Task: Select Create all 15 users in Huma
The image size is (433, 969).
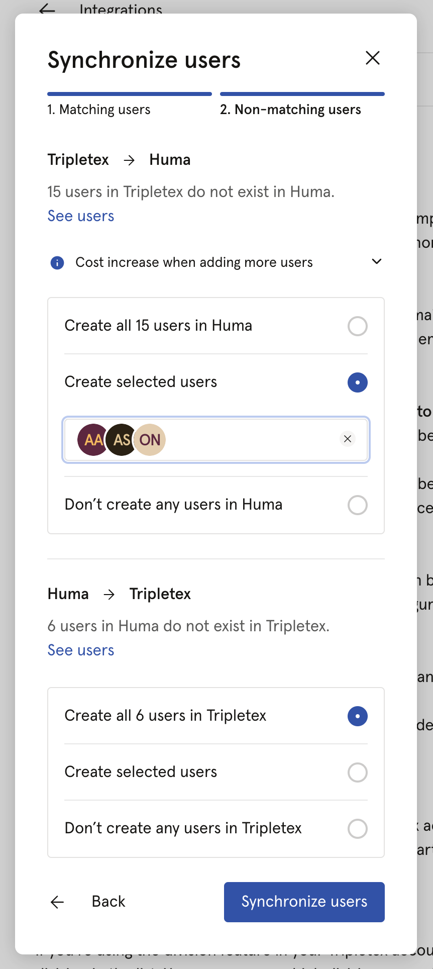Action: 357,326
